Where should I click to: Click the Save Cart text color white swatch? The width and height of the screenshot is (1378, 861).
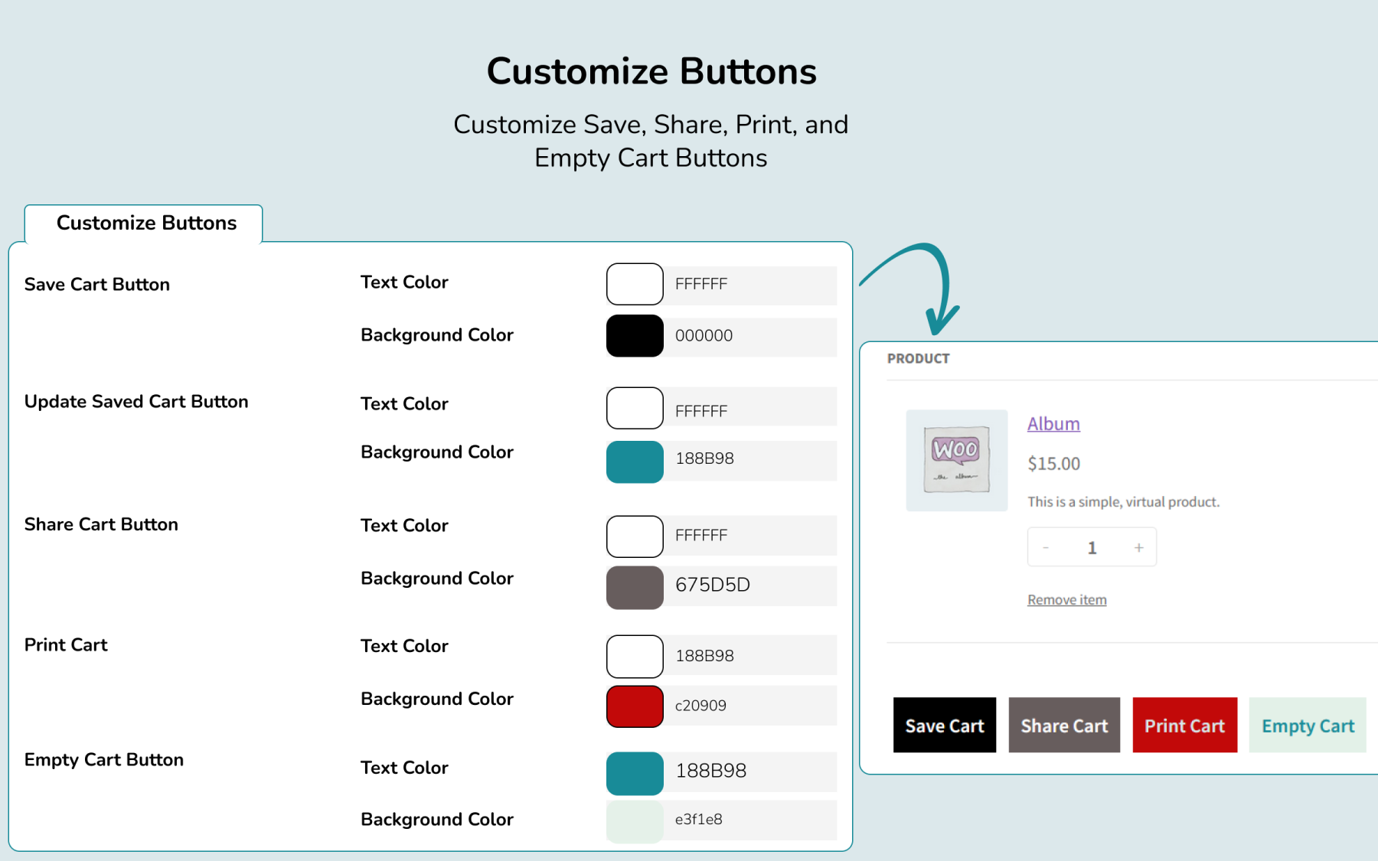pyautogui.click(x=635, y=284)
